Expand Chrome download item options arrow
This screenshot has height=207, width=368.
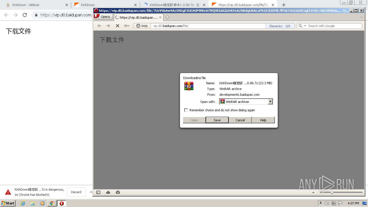[x=91, y=192]
